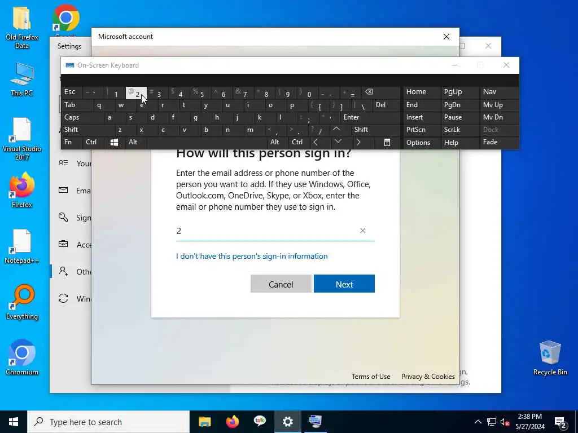Open Firefox from the taskbar
The width and height of the screenshot is (578, 433).
point(232,422)
